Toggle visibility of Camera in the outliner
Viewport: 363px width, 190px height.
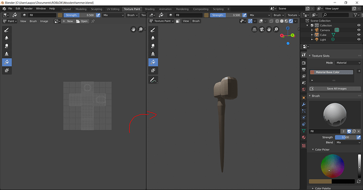359,30
